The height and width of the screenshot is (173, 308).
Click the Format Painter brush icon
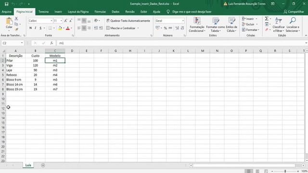pos(16,29)
